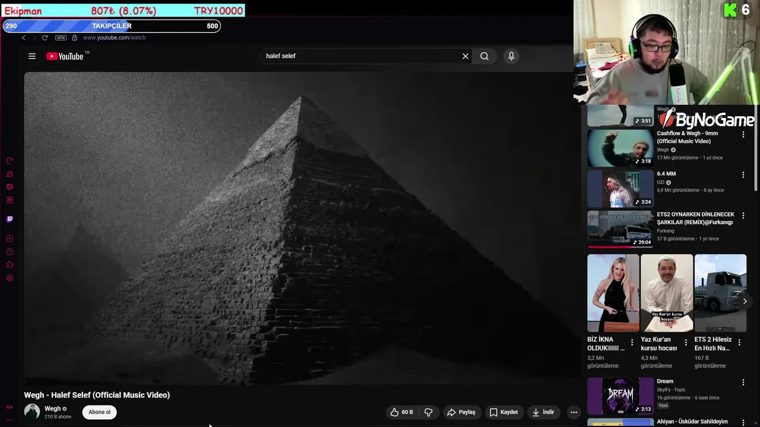
Task: Open the UZI channel name under 6.4 MM
Action: tap(660, 183)
